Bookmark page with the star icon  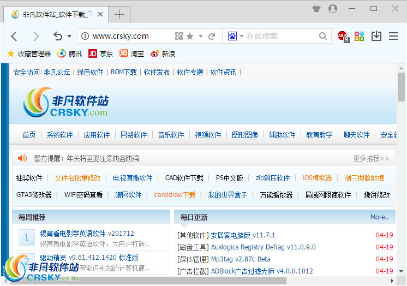(190, 36)
